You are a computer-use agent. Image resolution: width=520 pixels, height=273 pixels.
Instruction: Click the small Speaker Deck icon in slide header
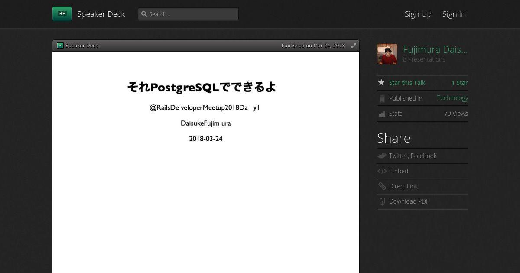point(60,45)
